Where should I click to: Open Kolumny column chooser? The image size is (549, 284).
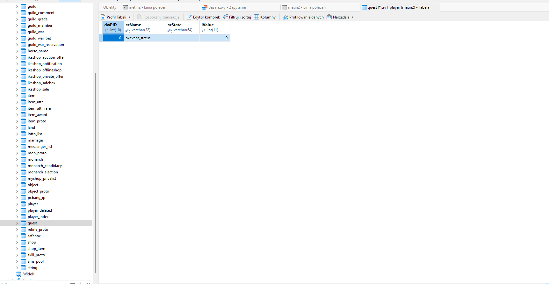[x=265, y=17]
